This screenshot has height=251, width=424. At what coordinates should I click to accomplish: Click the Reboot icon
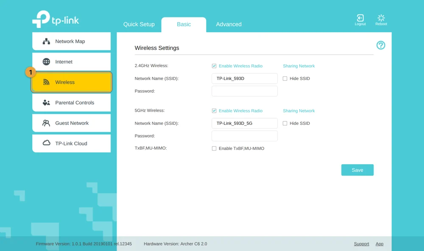point(381,18)
